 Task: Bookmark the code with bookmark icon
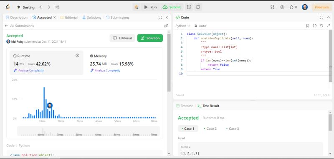pos(308,26)
